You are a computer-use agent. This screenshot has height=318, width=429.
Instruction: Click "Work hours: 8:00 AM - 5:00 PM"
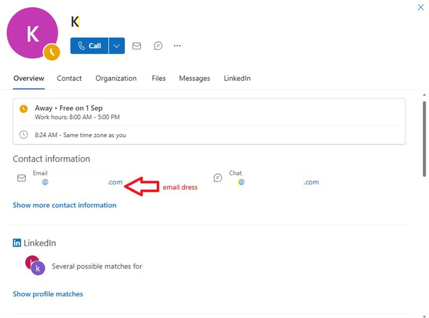(x=77, y=117)
